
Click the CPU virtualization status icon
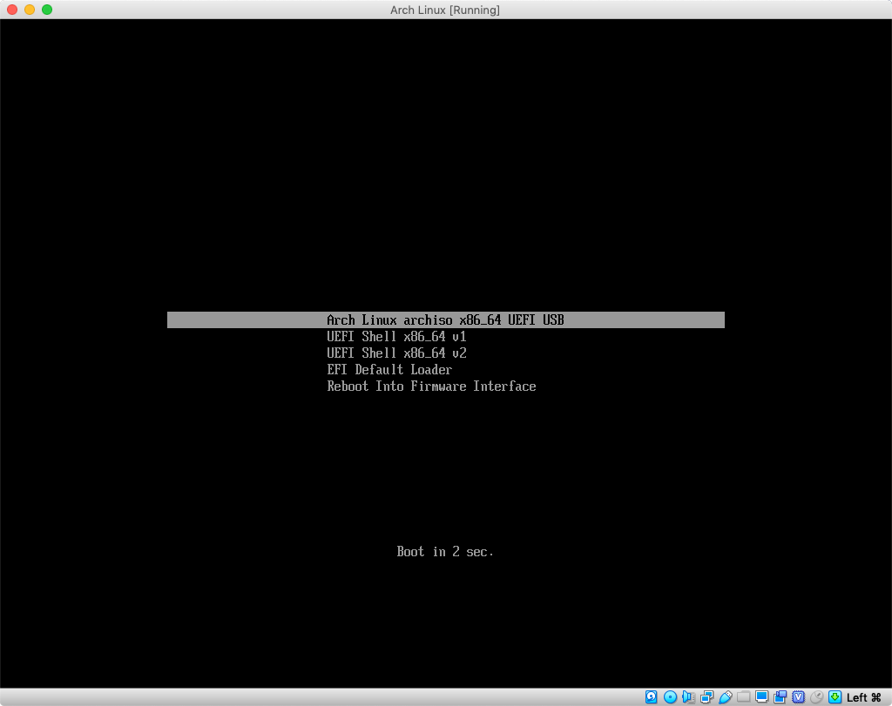click(x=799, y=697)
